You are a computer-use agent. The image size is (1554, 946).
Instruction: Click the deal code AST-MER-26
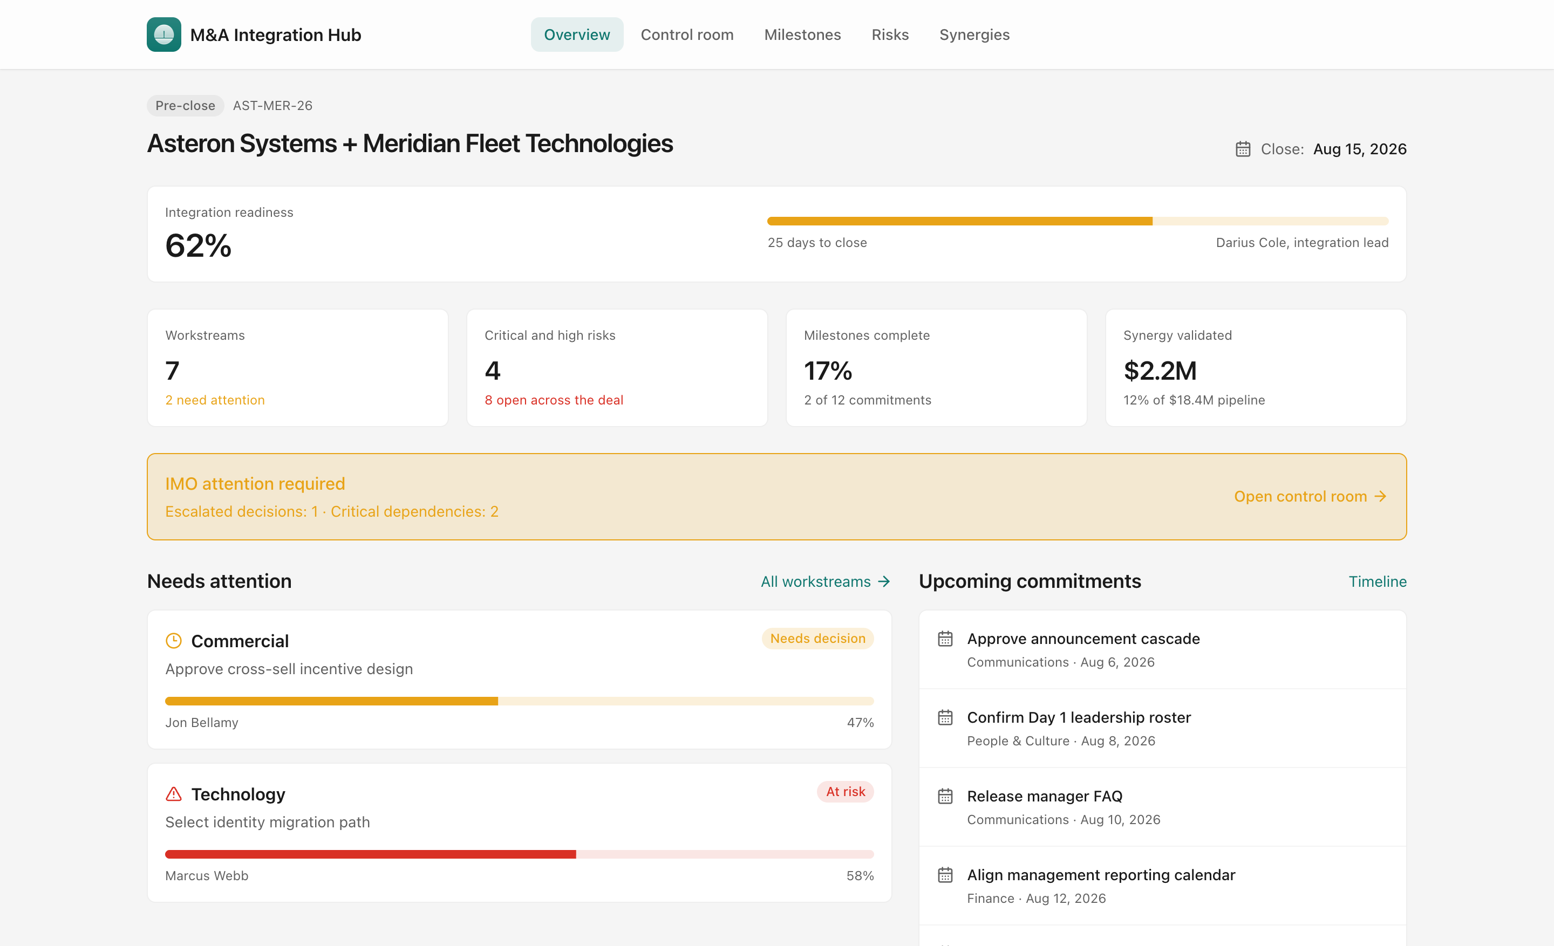pos(272,106)
